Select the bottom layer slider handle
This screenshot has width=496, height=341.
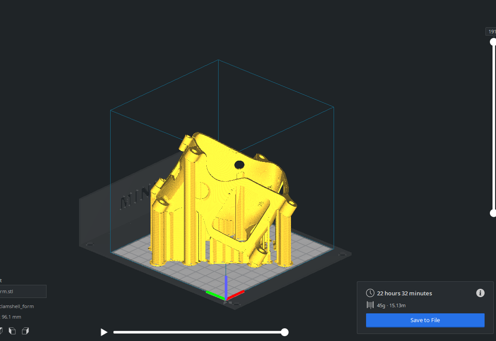pos(493,213)
